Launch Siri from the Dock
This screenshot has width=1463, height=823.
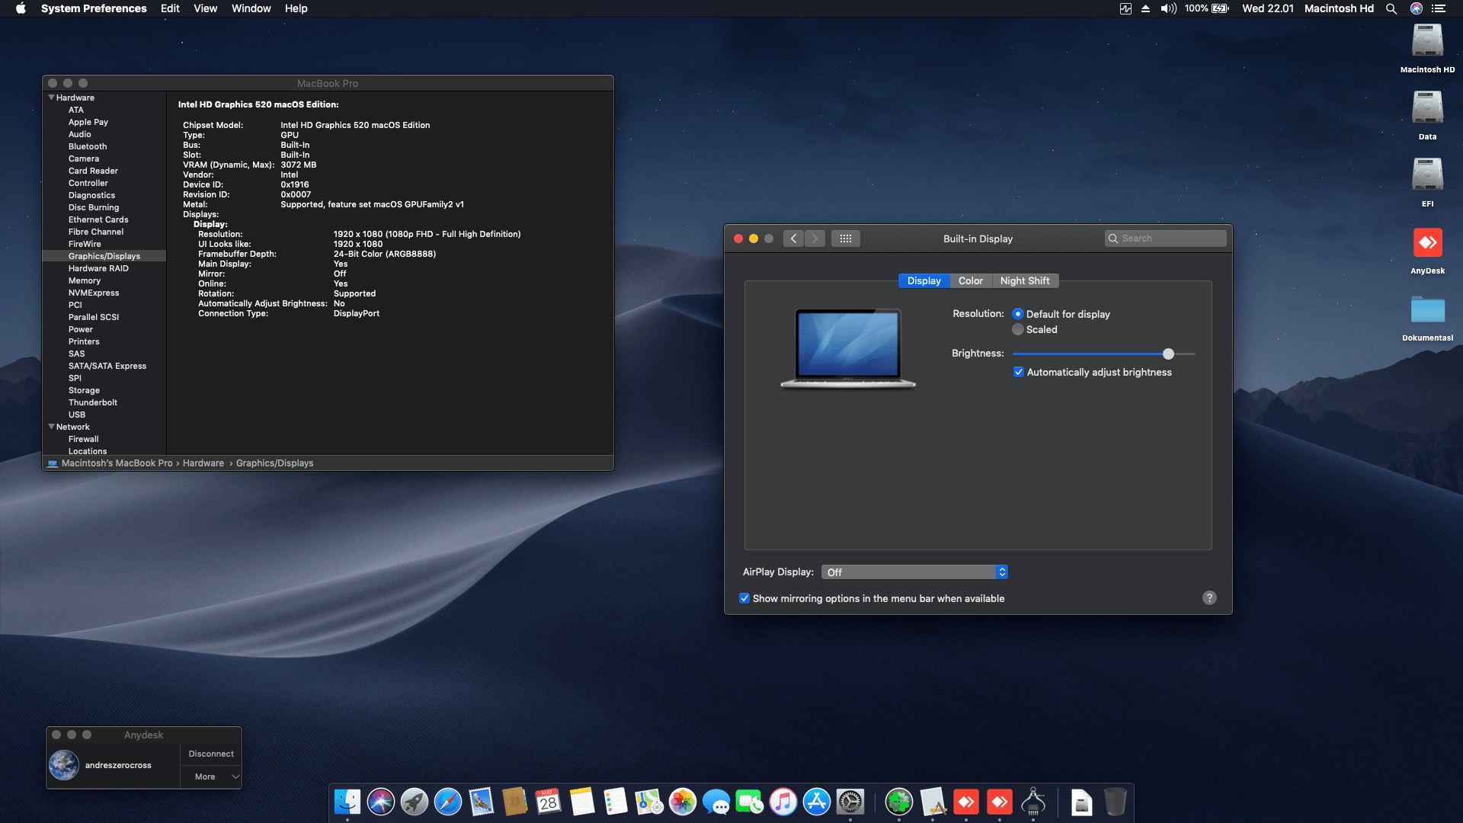click(x=381, y=802)
